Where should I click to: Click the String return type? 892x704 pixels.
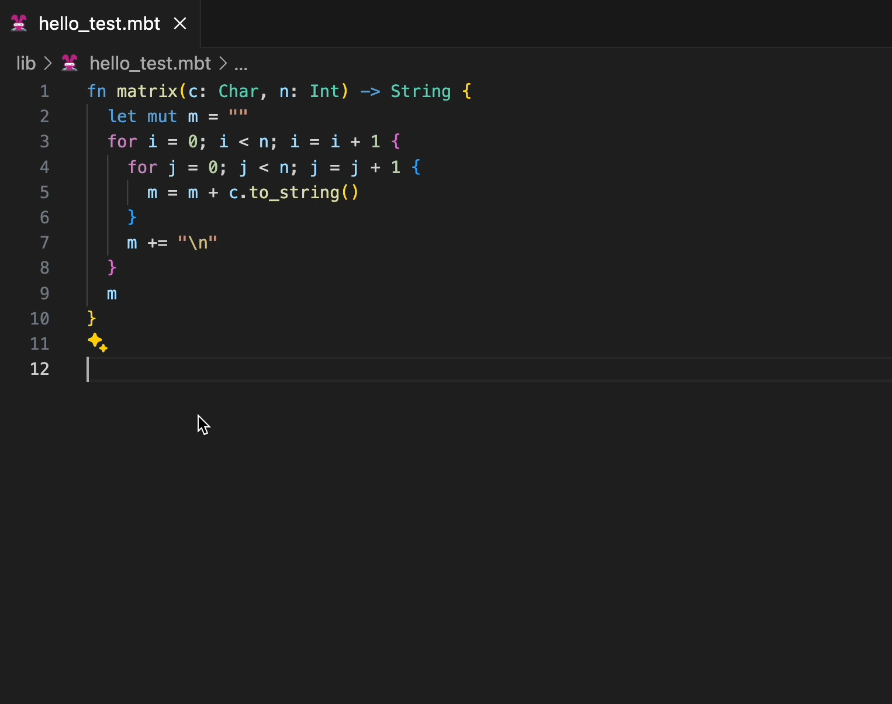420,91
